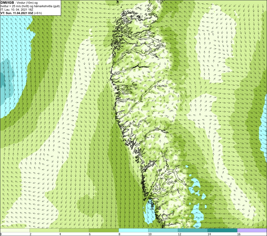Click the '8' label under the color scale
267x236 pixels.
tap(119, 234)
